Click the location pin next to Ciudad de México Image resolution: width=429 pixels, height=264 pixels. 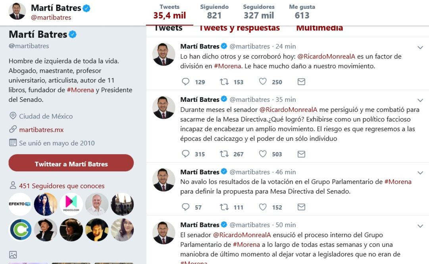[13, 116]
